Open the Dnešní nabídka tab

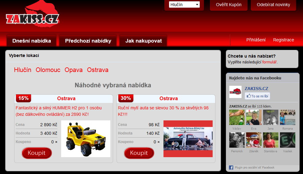pos(32,41)
